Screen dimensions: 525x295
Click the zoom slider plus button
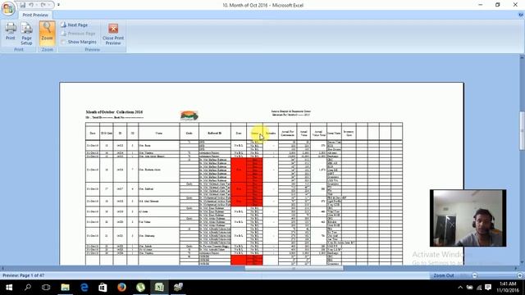click(x=519, y=275)
